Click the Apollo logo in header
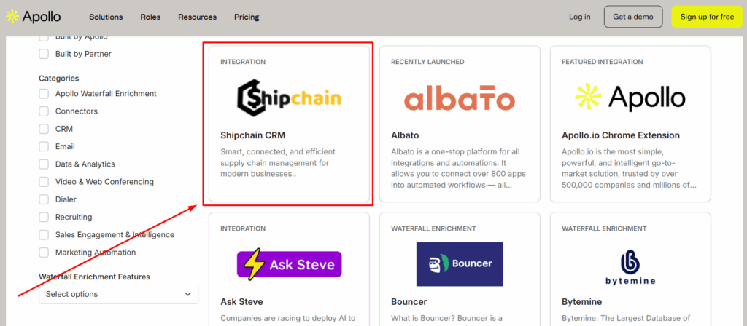Screen dimensions: 747x326 click(x=34, y=16)
